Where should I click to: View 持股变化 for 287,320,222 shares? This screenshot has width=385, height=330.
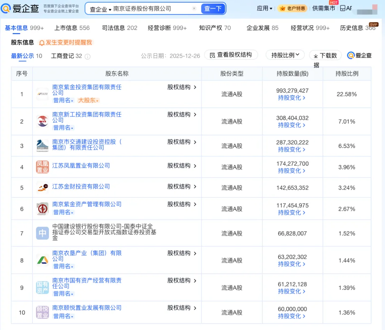click(292, 150)
